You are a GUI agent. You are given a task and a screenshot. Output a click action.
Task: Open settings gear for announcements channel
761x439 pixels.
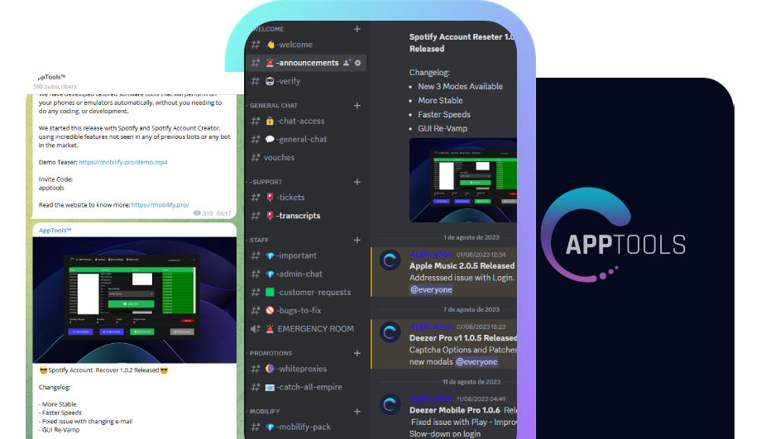point(358,63)
